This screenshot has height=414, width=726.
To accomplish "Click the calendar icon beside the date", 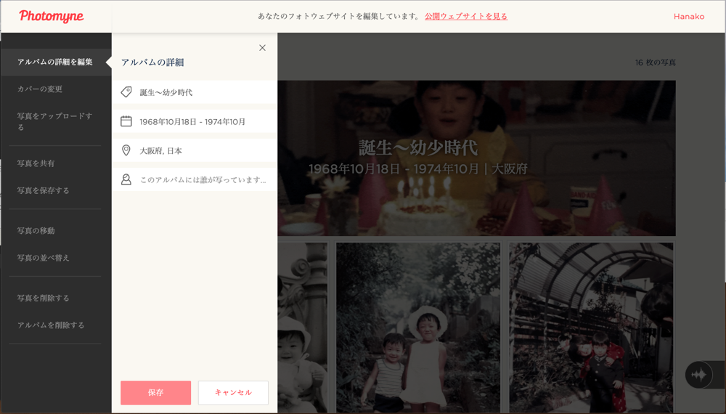I will point(126,121).
